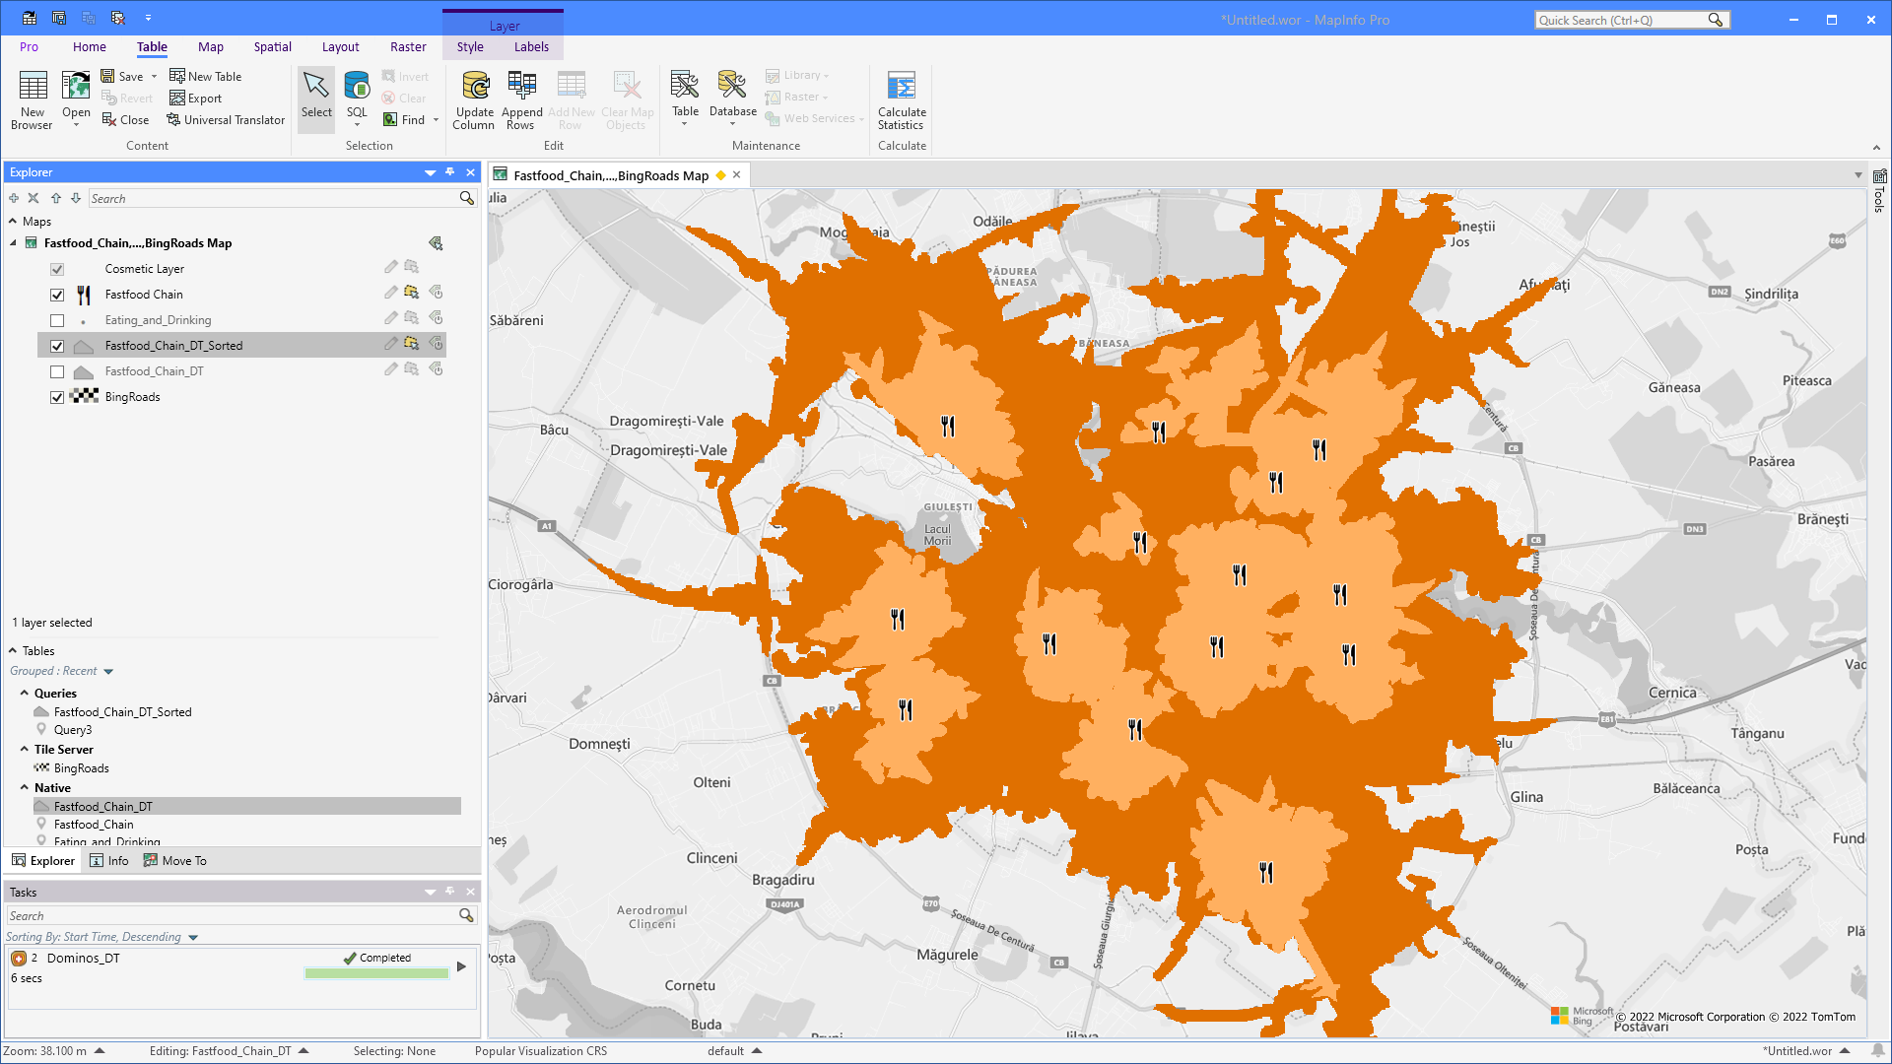The height and width of the screenshot is (1064, 1892).
Task: Enable the Eating_and_Drinking layer checkbox
Action: 56,319
